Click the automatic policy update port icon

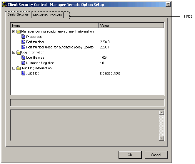[x=23, y=47]
